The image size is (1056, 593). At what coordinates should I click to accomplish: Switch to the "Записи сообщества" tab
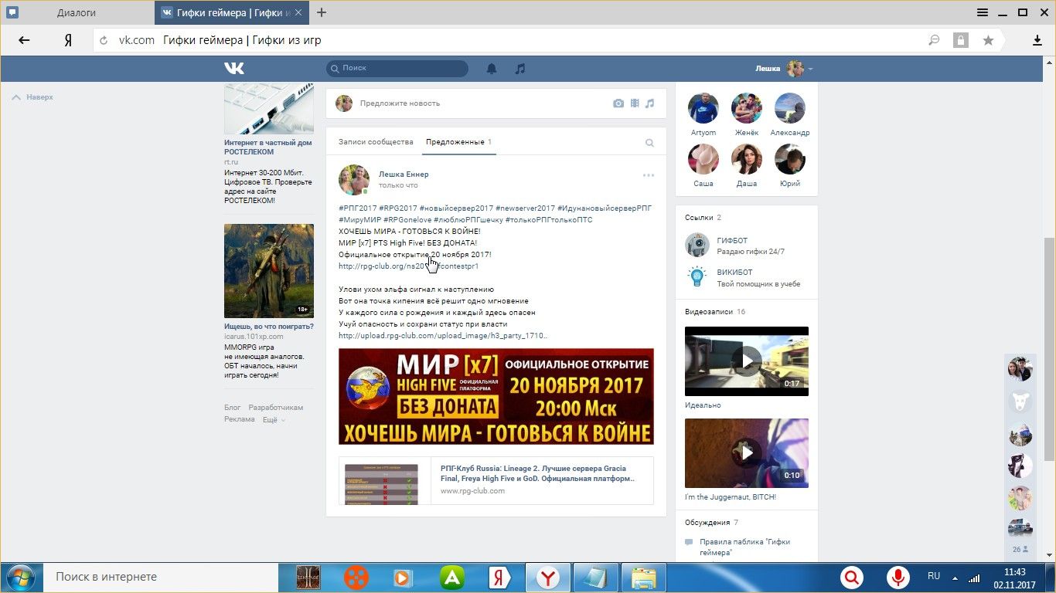[376, 142]
